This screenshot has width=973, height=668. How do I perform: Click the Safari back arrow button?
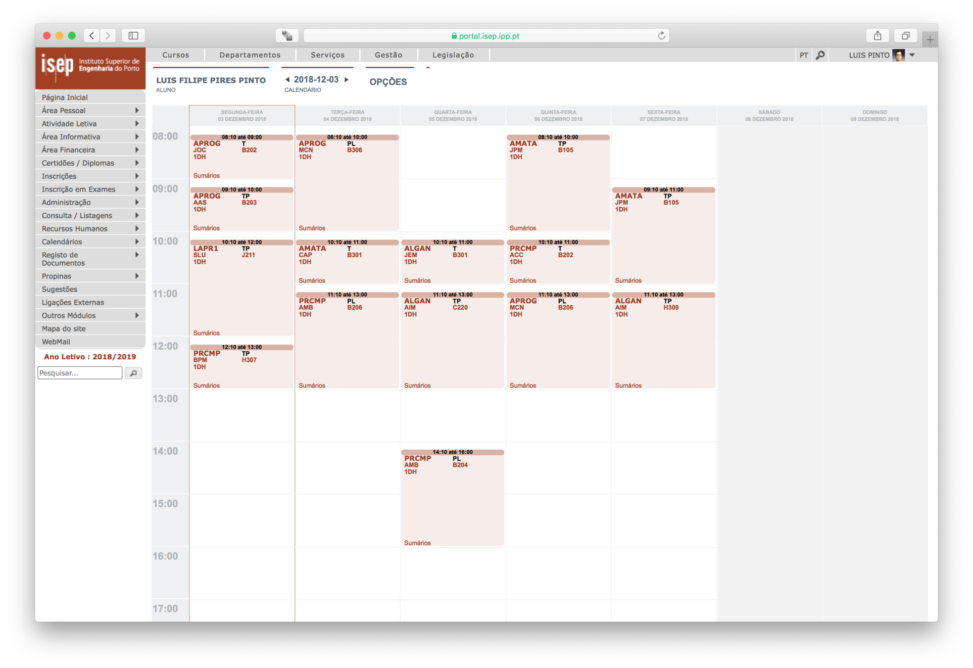coord(92,36)
